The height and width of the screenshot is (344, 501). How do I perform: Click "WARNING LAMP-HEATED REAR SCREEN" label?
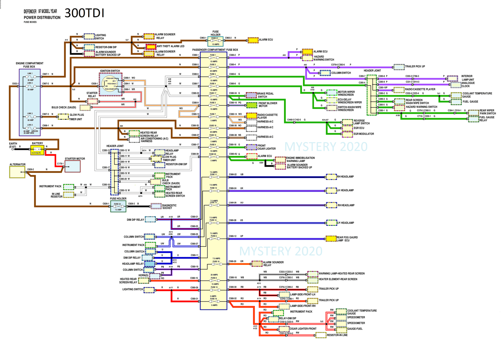[x=342, y=274]
